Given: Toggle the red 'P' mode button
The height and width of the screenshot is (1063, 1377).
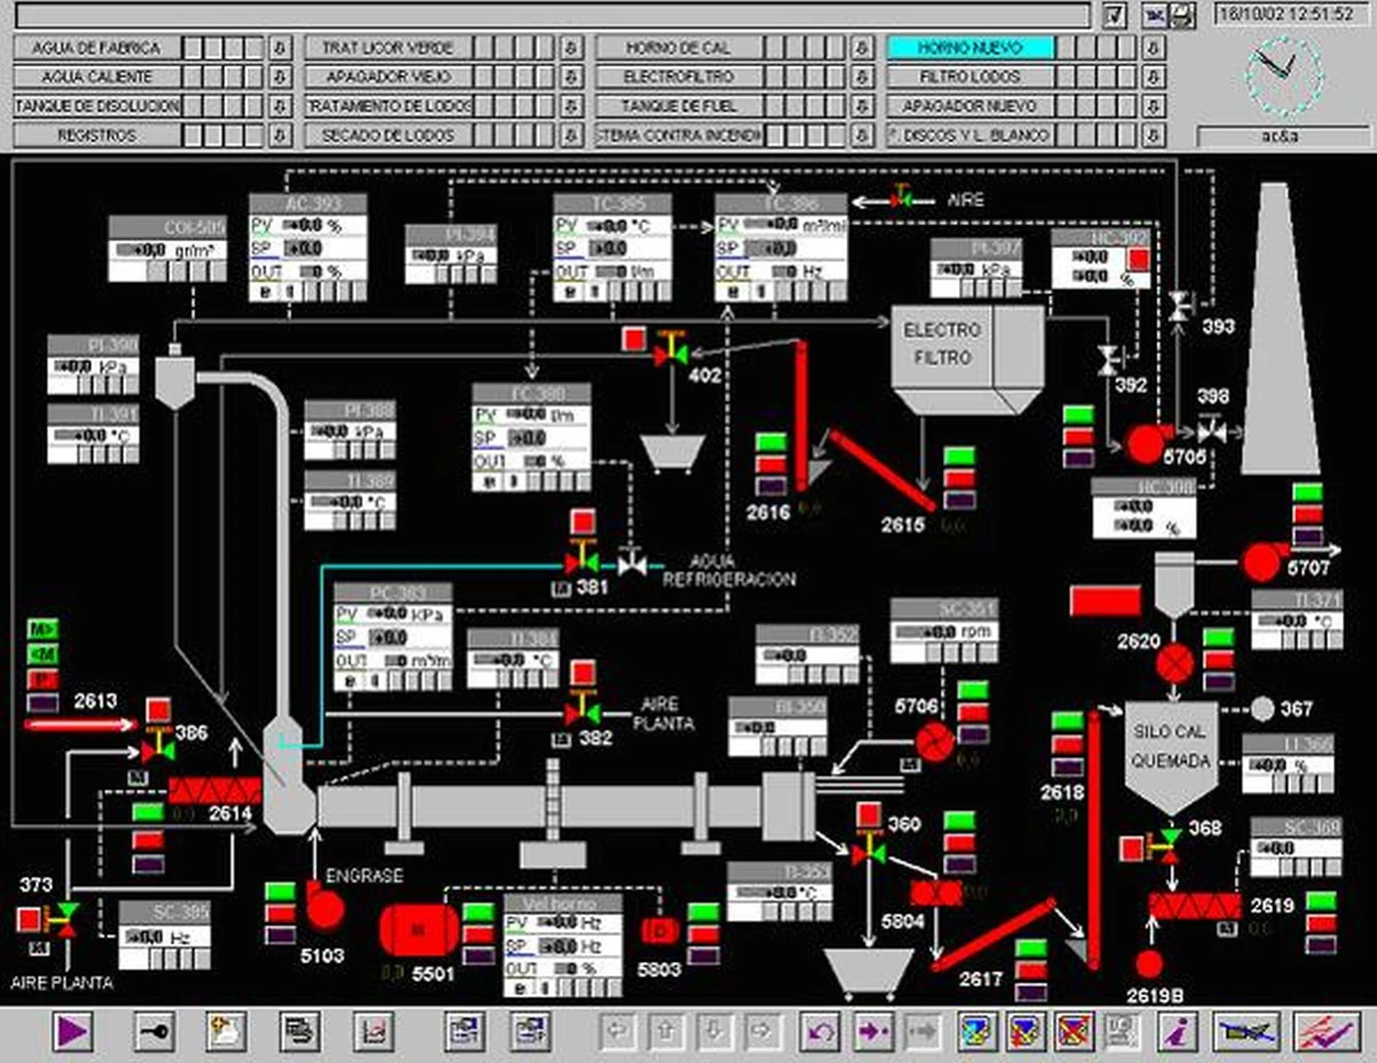Looking at the screenshot, I should click(42, 679).
